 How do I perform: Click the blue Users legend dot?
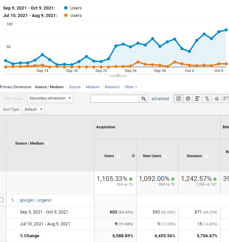pos(66,8)
